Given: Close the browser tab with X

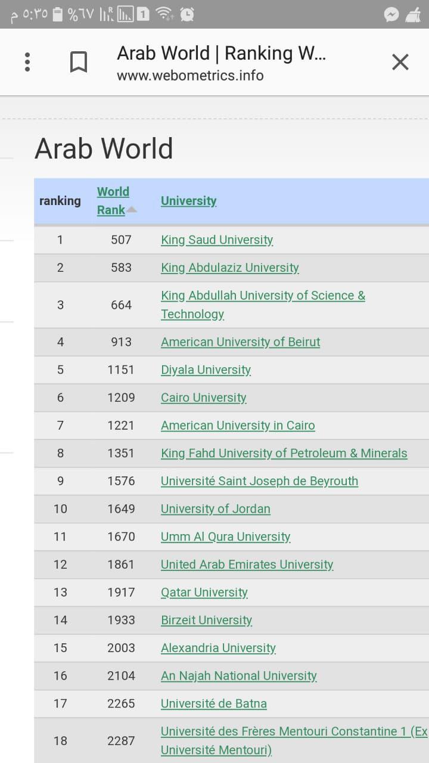Looking at the screenshot, I should tap(400, 62).
